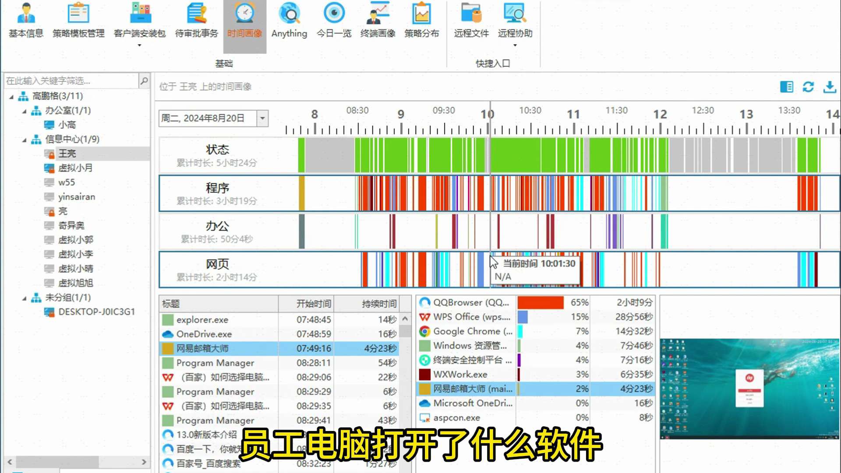Click the 待审批事务 menu item
Screen dimensions: 841x473
coord(196,22)
